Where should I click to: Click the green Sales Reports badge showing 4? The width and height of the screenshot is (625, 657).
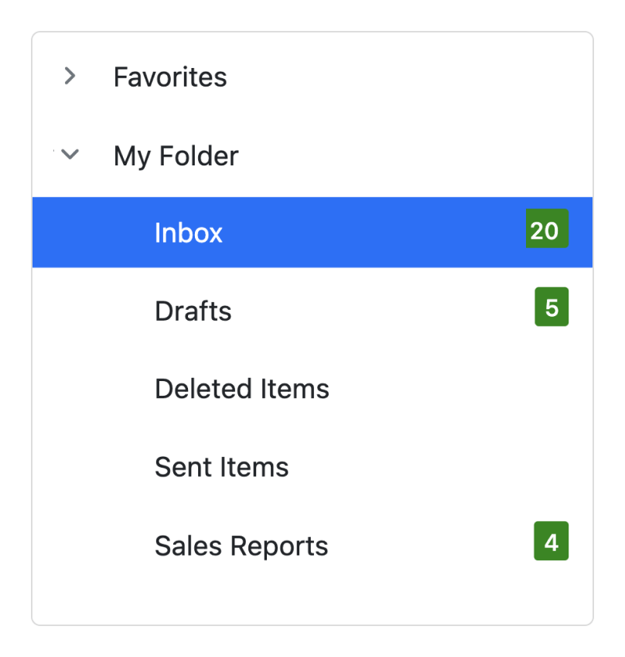point(552,541)
